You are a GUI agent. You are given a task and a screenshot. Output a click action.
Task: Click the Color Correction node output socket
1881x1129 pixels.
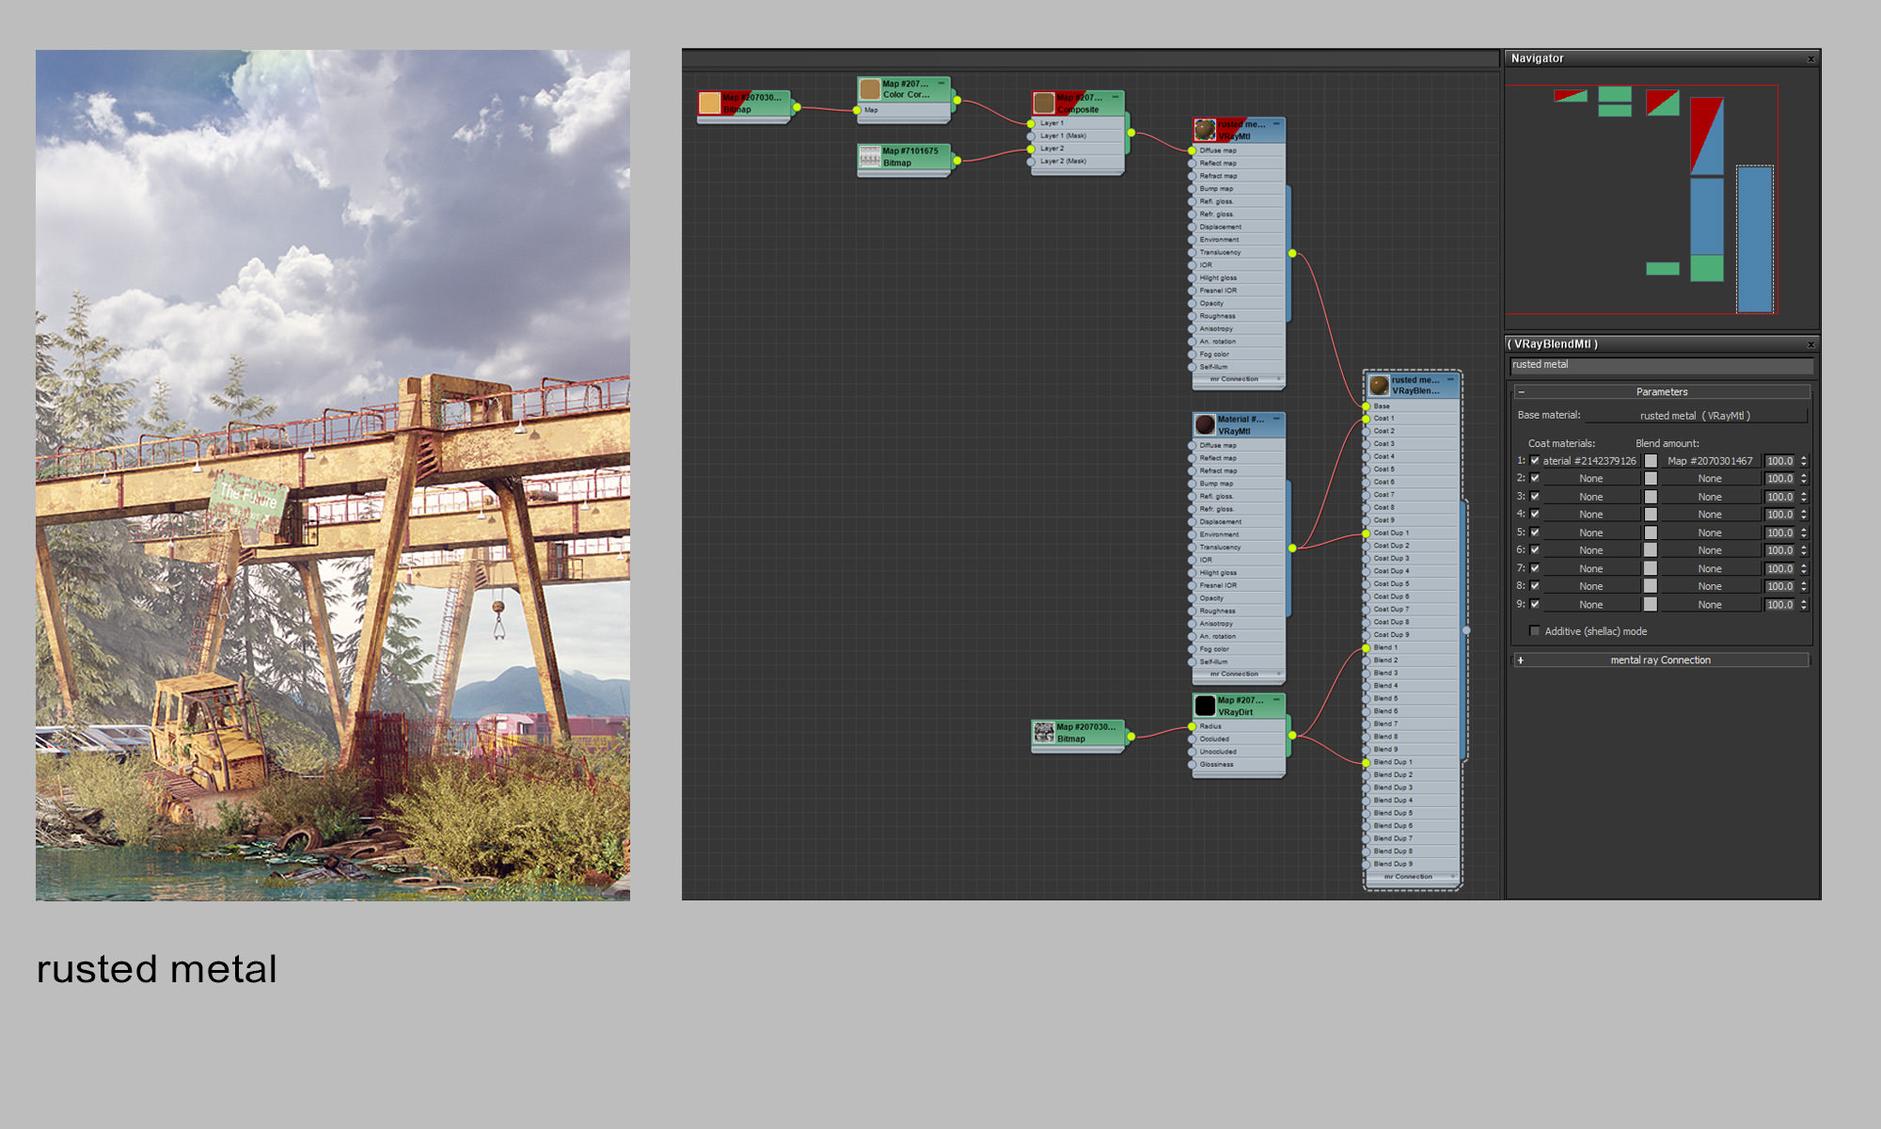point(957,101)
